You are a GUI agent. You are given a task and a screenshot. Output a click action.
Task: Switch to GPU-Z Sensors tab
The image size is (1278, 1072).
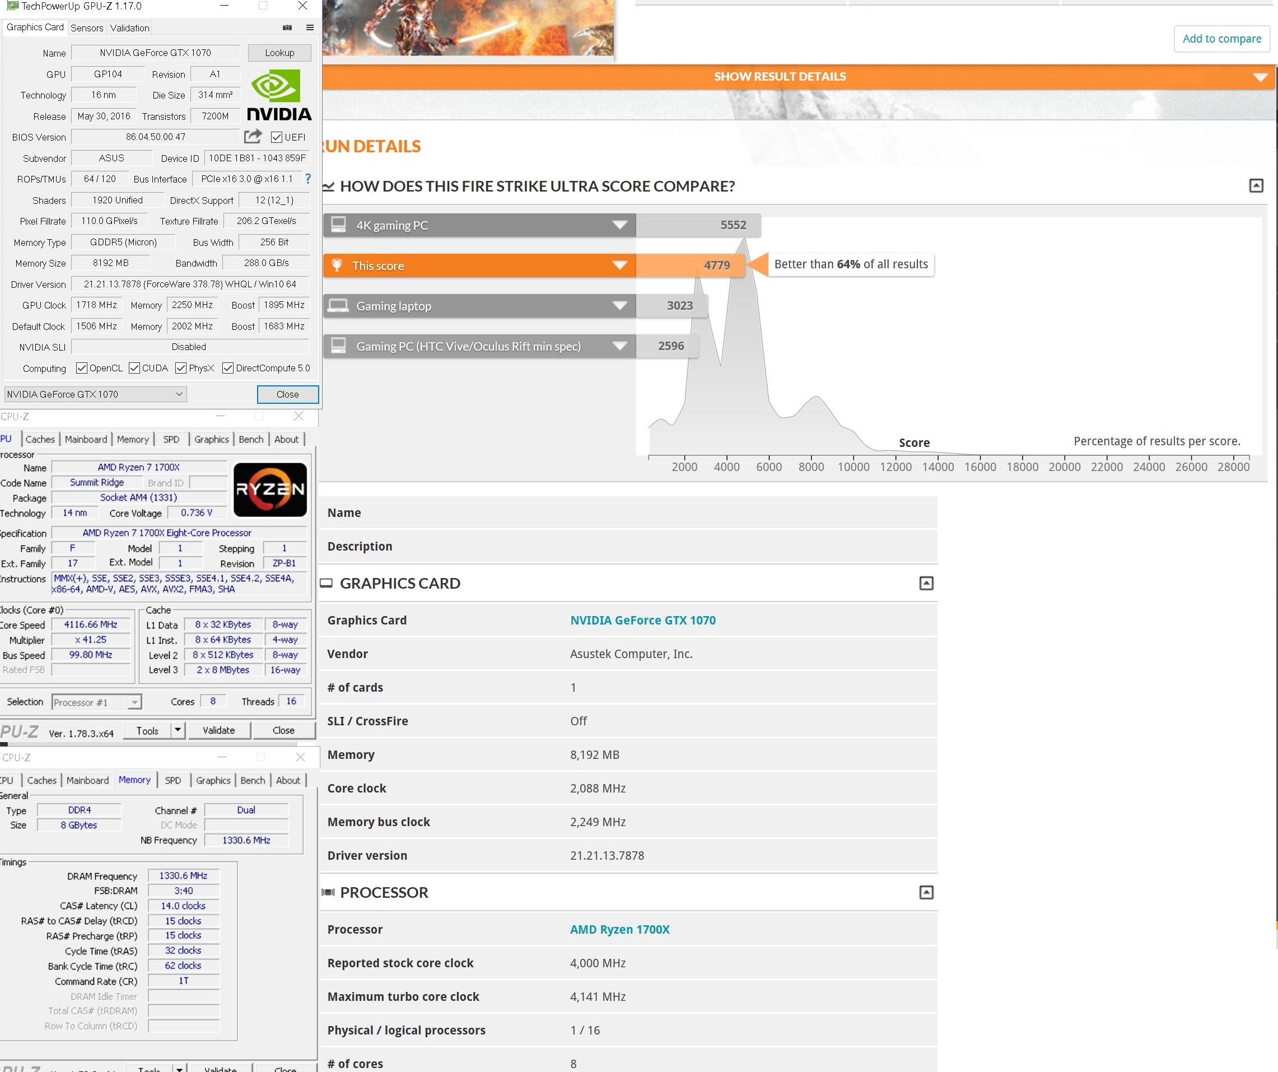[87, 28]
